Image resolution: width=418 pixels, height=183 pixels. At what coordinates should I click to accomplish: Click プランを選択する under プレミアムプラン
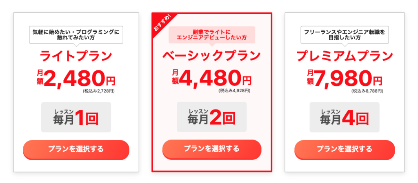pyautogui.click(x=345, y=150)
